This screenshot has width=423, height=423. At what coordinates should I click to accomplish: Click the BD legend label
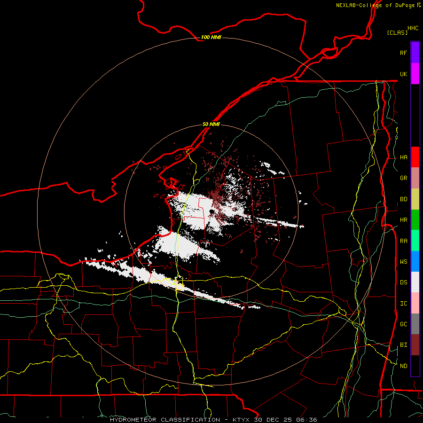click(403, 199)
